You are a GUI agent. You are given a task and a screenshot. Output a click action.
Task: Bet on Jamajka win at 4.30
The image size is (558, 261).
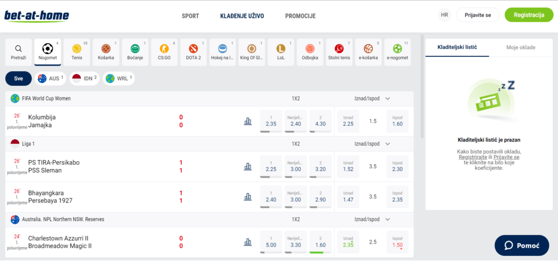pyautogui.click(x=320, y=121)
